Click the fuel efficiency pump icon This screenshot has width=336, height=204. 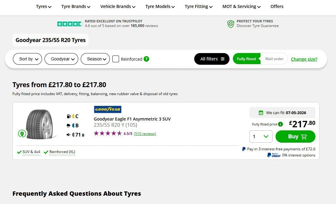[68, 116]
